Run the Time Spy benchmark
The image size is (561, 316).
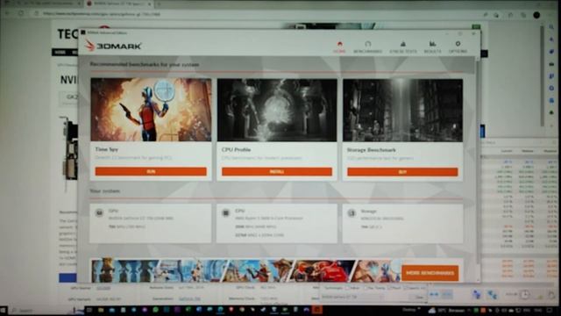tap(151, 172)
